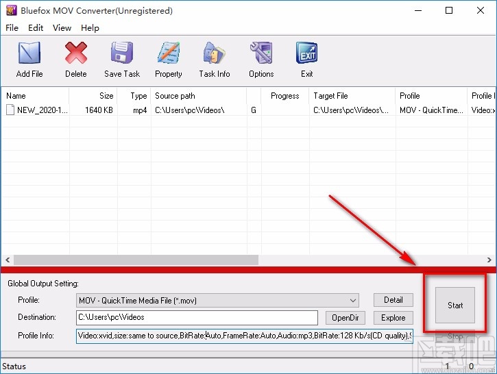Click the MOV - QuickTime... profile cell
Screen dimensions: 497x374
point(431,110)
